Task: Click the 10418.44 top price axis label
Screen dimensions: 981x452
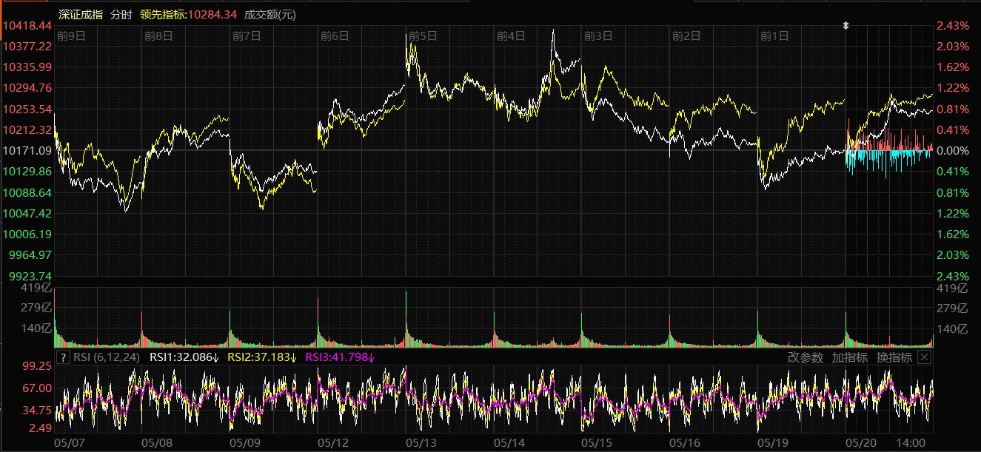Action: click(x=27, y=25)
